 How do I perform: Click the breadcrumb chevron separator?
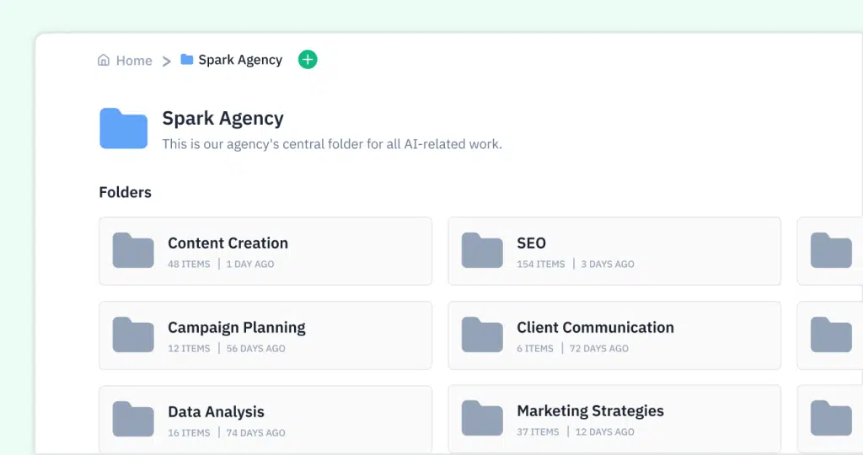pos(166,61)
